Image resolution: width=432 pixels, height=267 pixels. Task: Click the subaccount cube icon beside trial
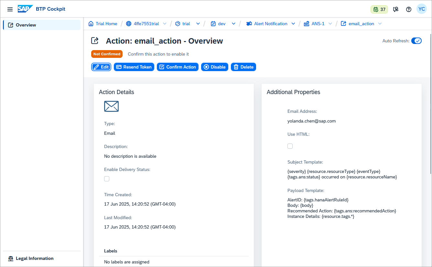coord(178,24)
